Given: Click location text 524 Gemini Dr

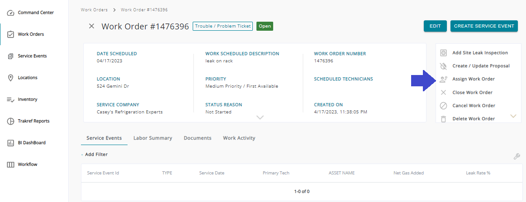Looking at the screenshot, I should (113, 86).
